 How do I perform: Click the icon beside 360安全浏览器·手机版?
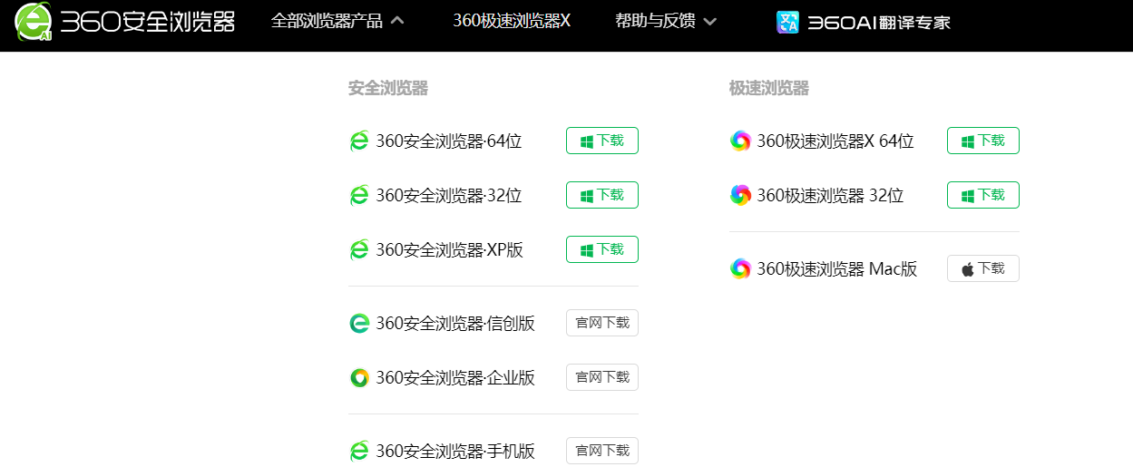pos(359,452)
